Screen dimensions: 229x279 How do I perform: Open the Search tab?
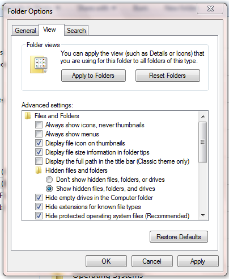point(77,31)
